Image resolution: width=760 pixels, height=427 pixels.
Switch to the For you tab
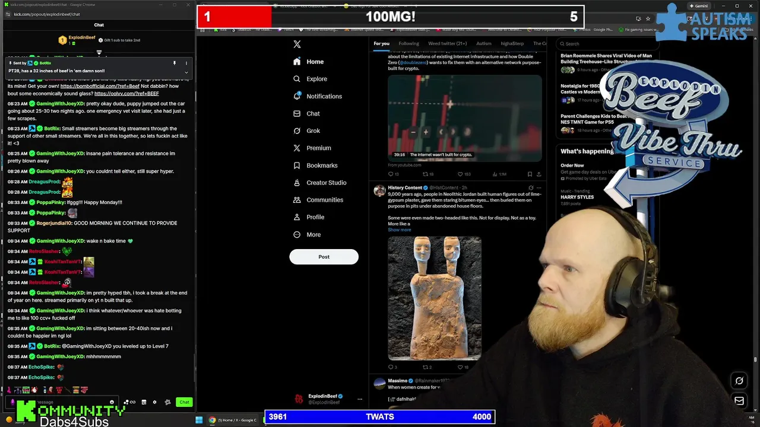pyautogui.click(x=381, y=43)
